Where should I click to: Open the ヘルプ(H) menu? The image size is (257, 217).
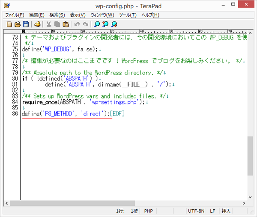point(150,15)
